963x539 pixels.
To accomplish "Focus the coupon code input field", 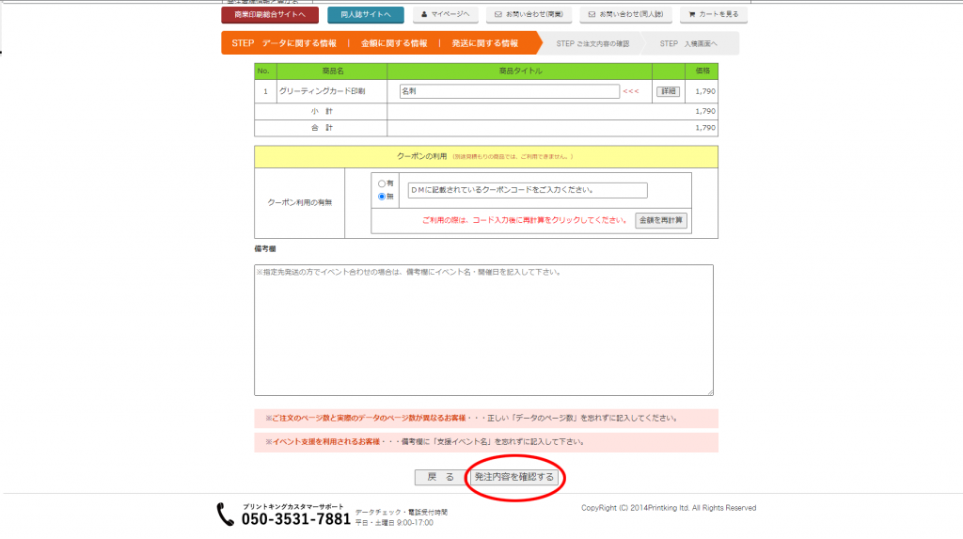I will (527, 190).
